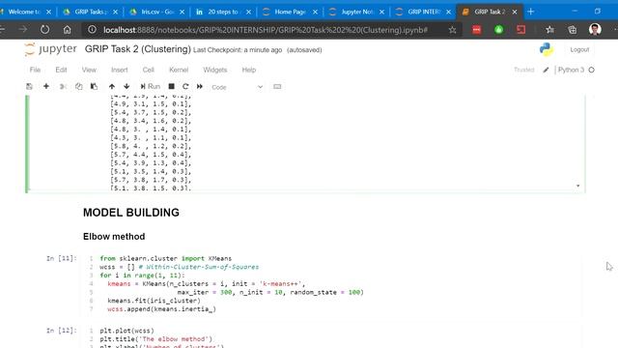The width and height of the screenshot is (618, 348).
Task: Insert a cell below with plus icon
Action: [46, 86]
